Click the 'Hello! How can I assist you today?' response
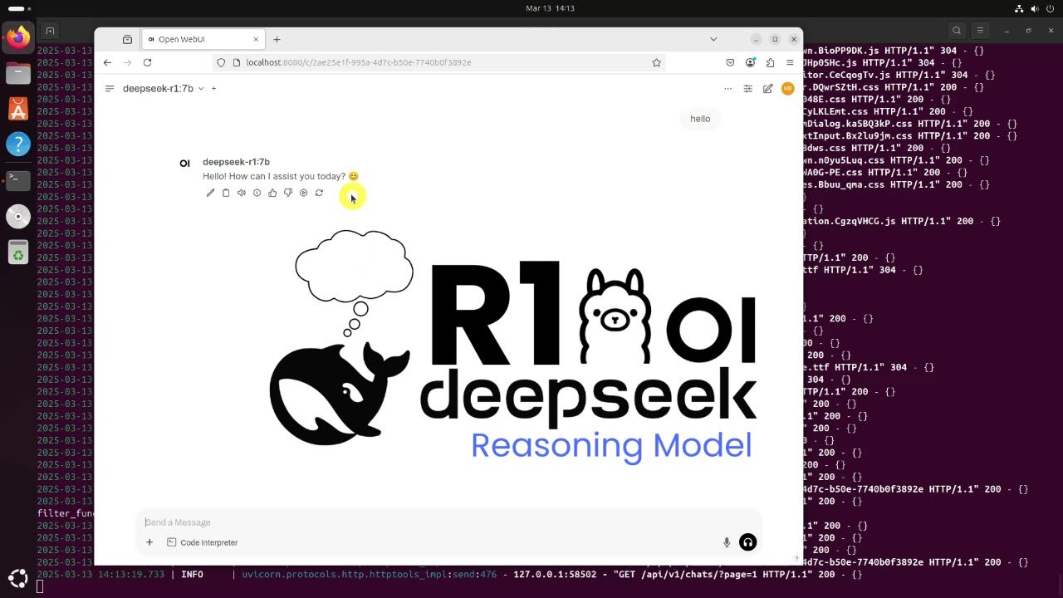This screenshot has height=598, width=1063. pos(281,176)
